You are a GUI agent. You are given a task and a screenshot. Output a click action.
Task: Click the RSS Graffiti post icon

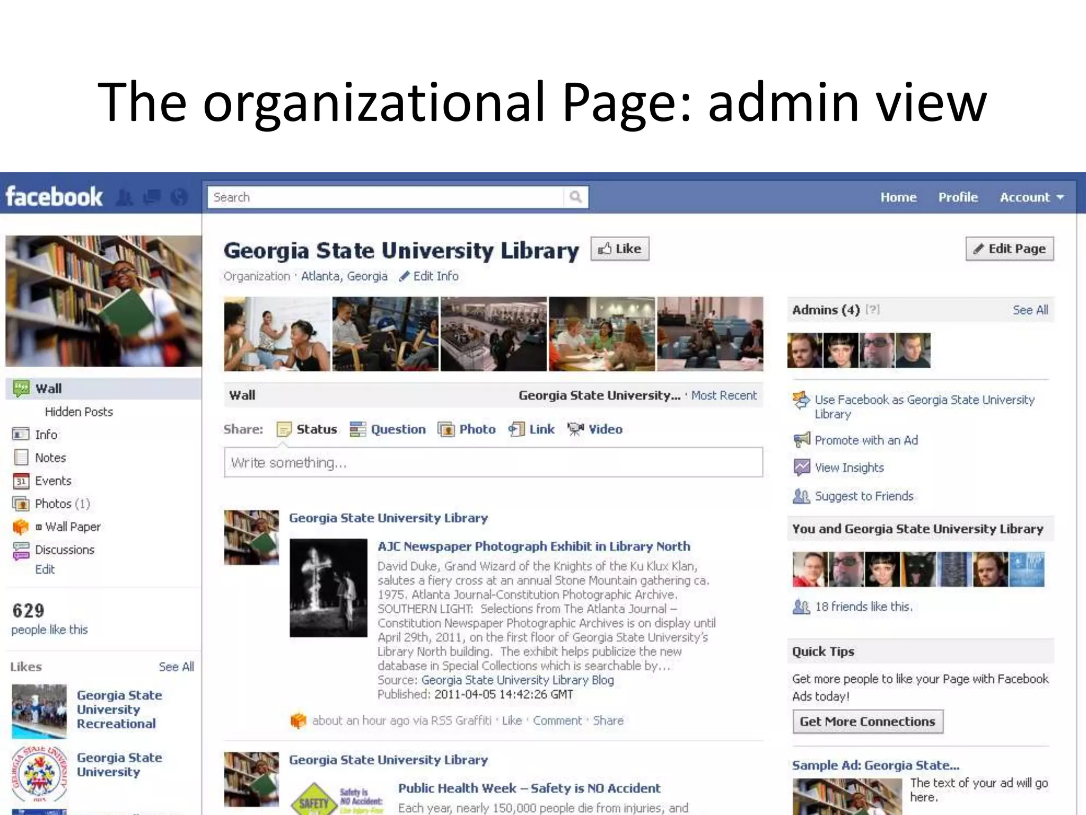click(x=299, y=721)
